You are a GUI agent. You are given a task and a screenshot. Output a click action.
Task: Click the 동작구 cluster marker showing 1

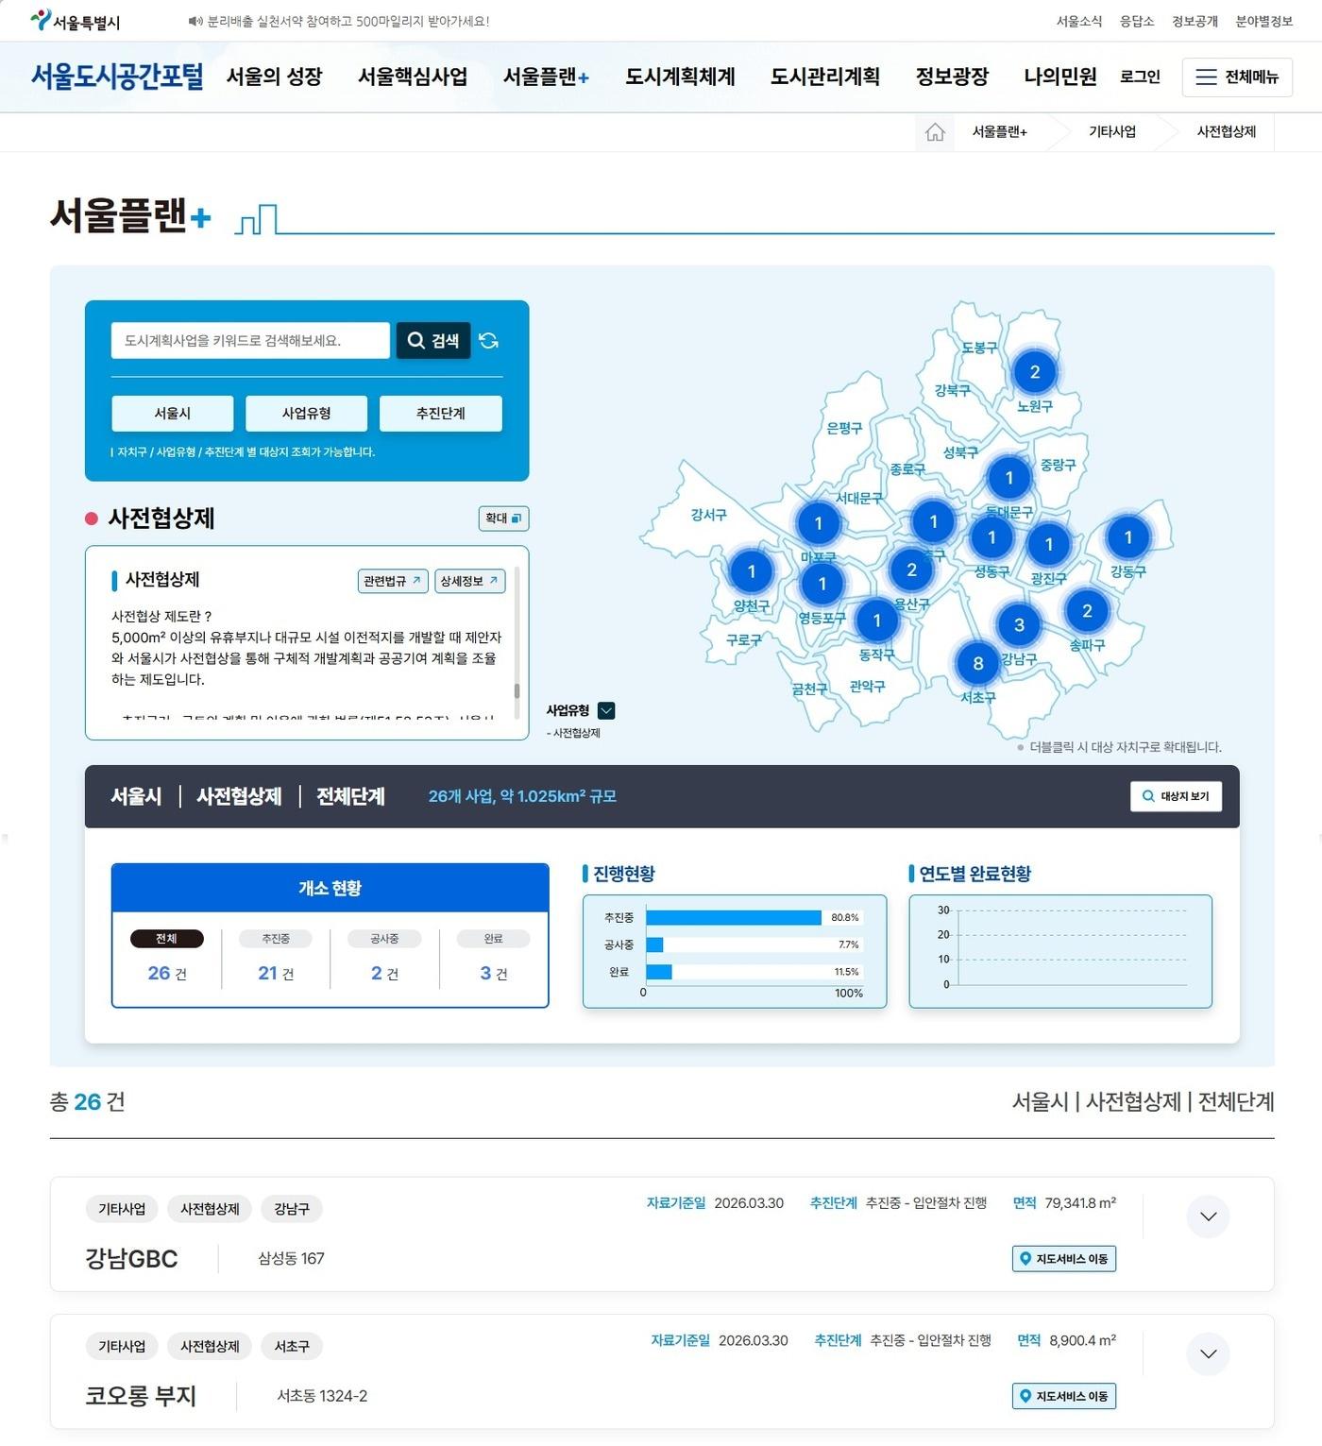coord(876,621)
